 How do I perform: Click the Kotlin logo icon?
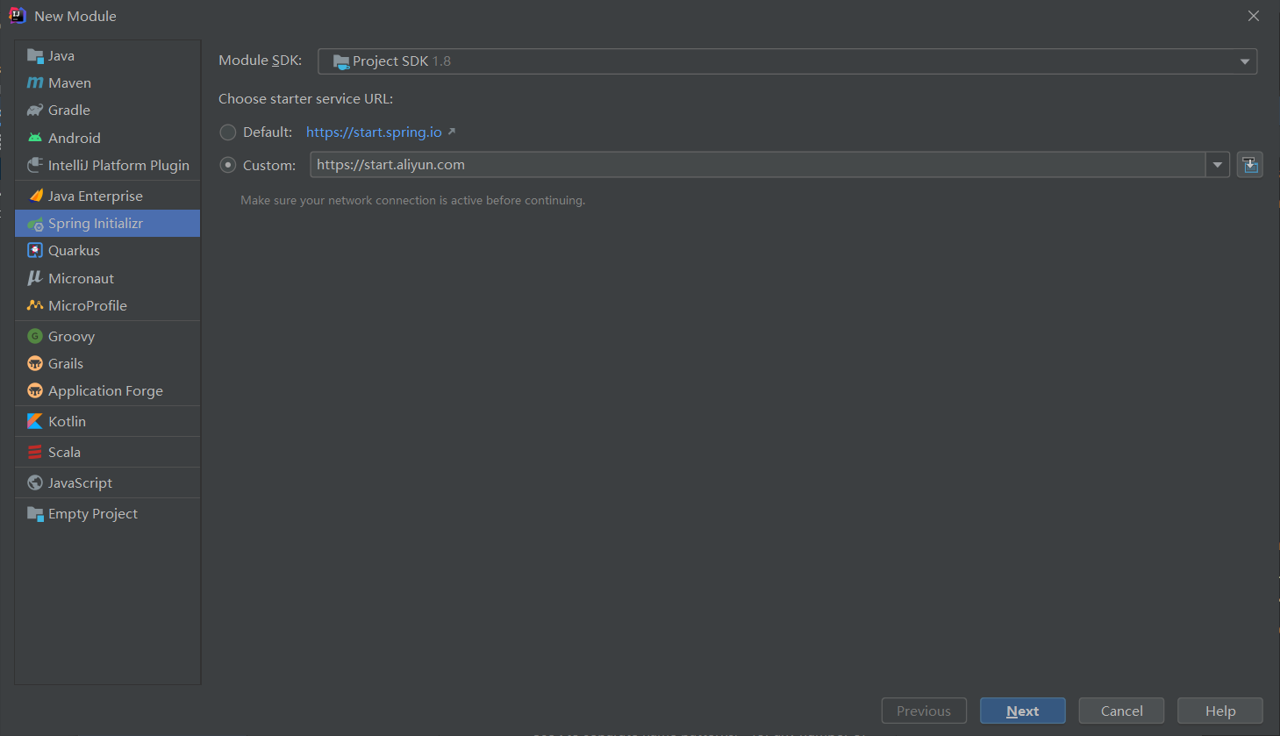coord(35,421)
